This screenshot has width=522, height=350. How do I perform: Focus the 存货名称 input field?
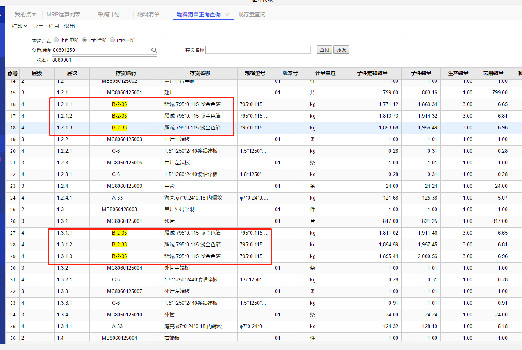[x=258, y=50]
